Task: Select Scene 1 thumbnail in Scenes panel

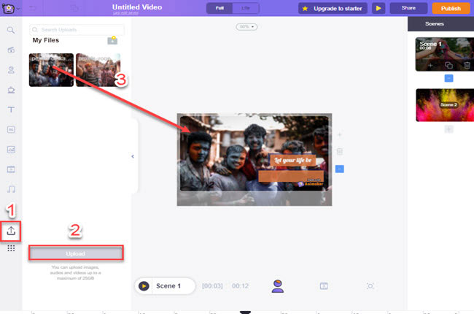Action: pyautogui.click(x=444, y=54)
